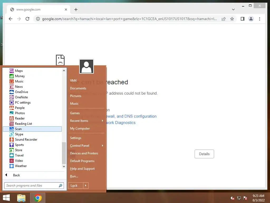Viewport: 270px width, 203px height.
Task: Open PC settings gear icon
Action: (12, 103)
